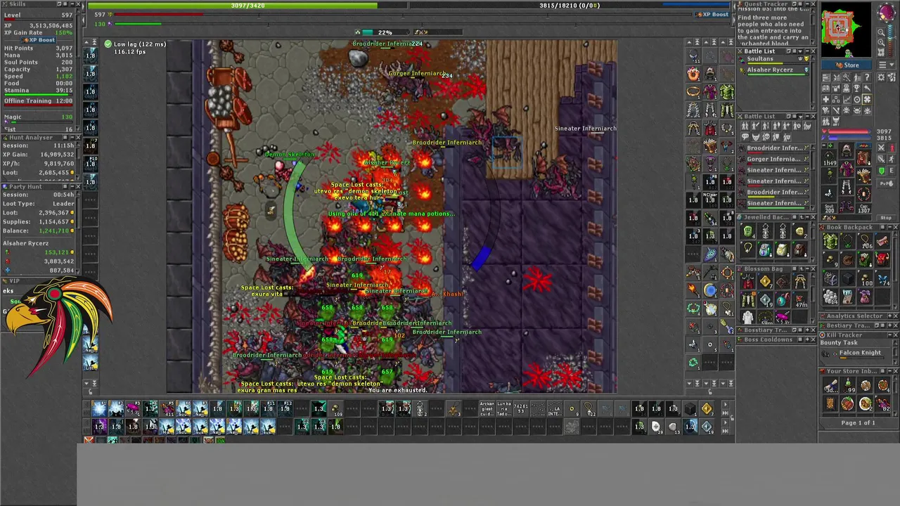Click the minimap zoom out magnifier
This screenshot has width=900, height=506.
pyautogui.click(x=881, y=32)
